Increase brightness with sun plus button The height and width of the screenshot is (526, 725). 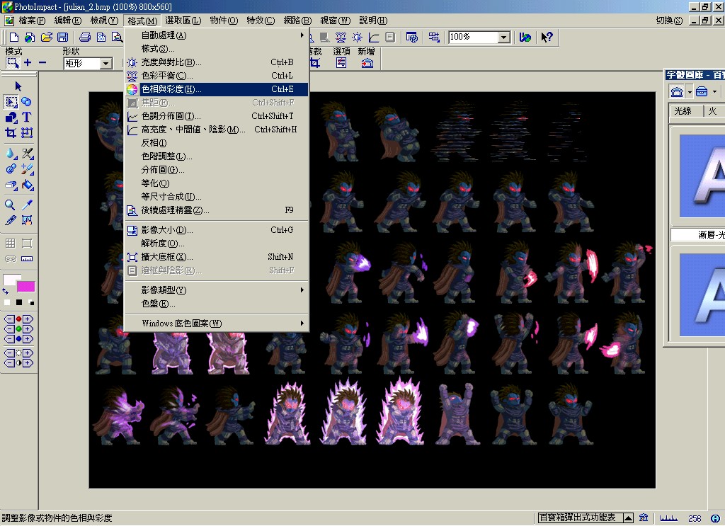(28, 353)
